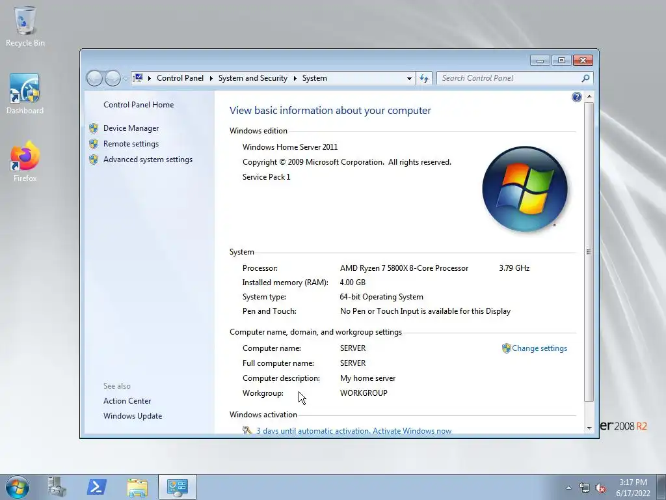Click Change settings link
Image resolution: width=666 pixels, height=500 pixels.
click(539, 348)
